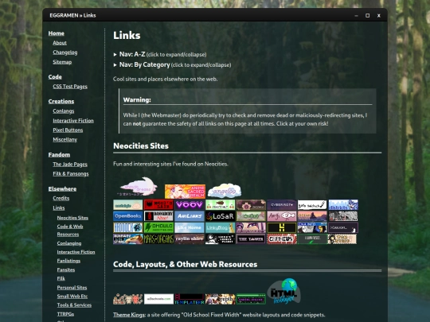This screenshot has height=322, width=430.
Task: Open the About page
Action: (60, 43)
